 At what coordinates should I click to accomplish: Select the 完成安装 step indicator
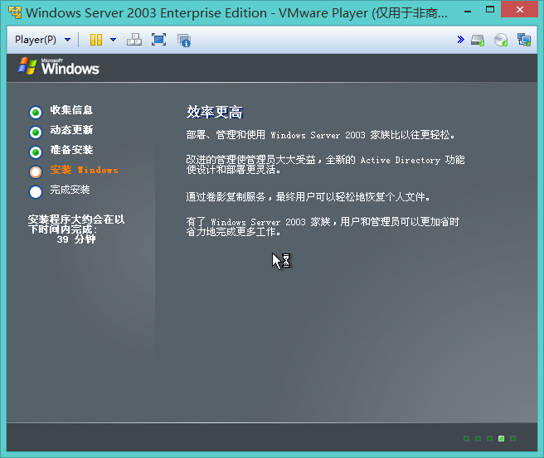coord(36,192)
